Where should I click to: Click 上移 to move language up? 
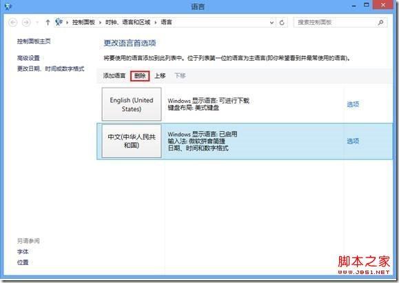tap(160, 75)
